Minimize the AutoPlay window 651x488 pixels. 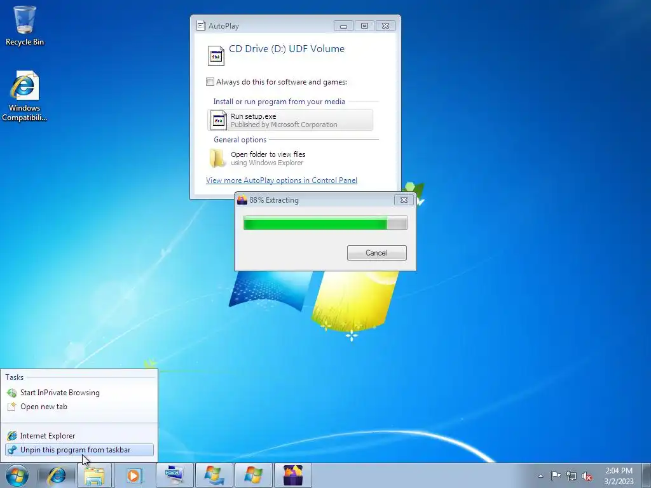pos(343,26)
